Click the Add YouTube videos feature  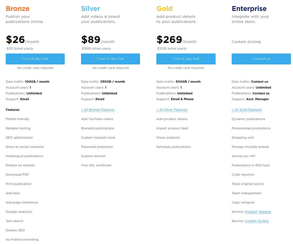(97, 119)
